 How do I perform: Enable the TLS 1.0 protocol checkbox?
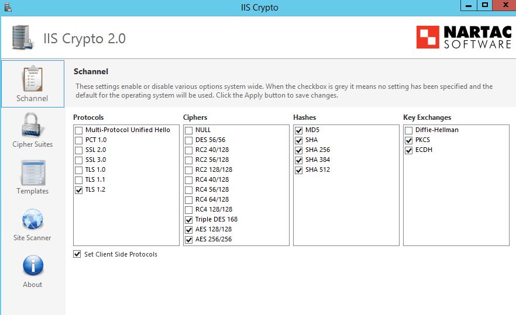[x=78, y=170]
